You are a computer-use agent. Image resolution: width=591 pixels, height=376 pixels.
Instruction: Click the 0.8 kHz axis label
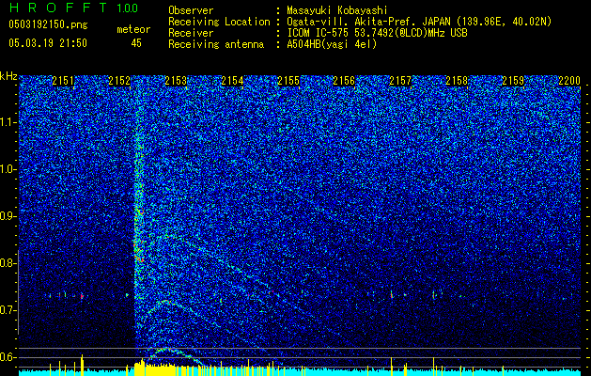point(8,263)
